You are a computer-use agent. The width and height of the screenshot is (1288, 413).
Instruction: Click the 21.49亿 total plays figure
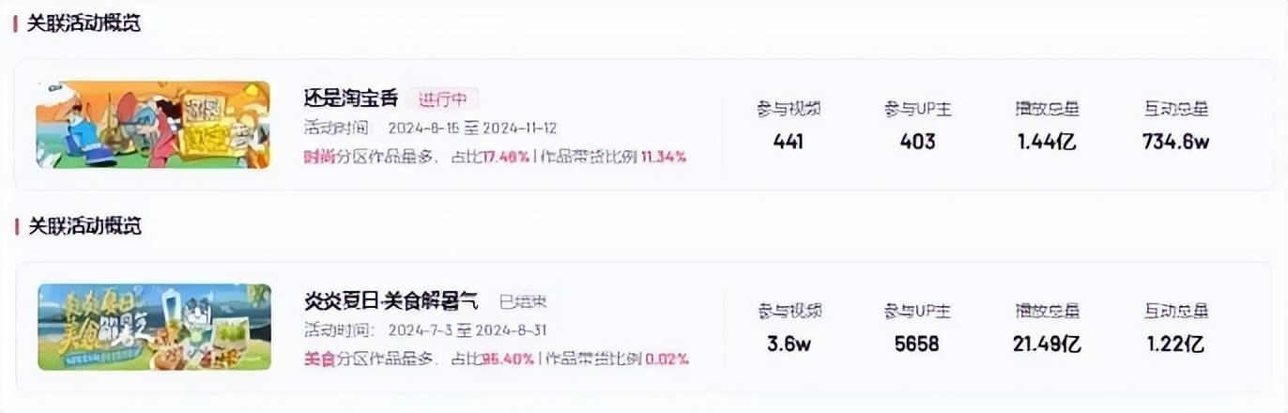(1047, 344)
